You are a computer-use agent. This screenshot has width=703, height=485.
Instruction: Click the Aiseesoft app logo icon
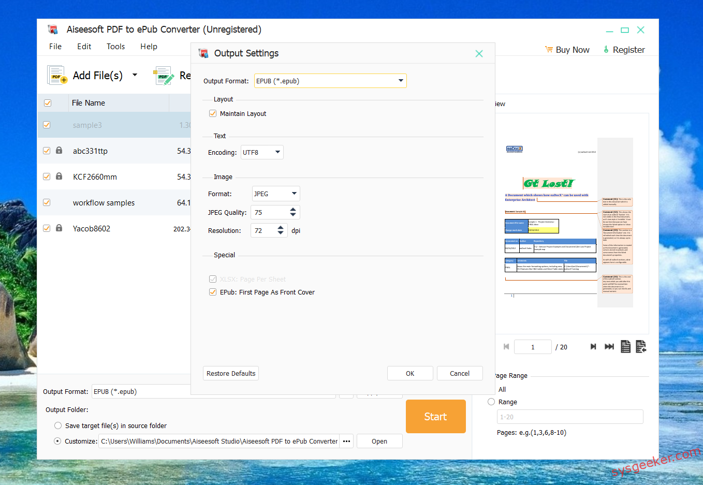(52, 30)
